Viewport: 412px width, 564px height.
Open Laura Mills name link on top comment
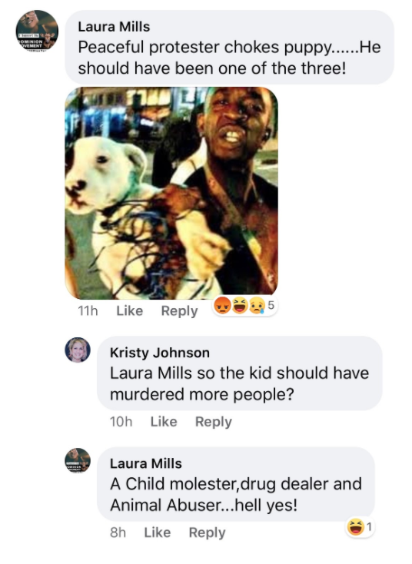coord(114,27)
